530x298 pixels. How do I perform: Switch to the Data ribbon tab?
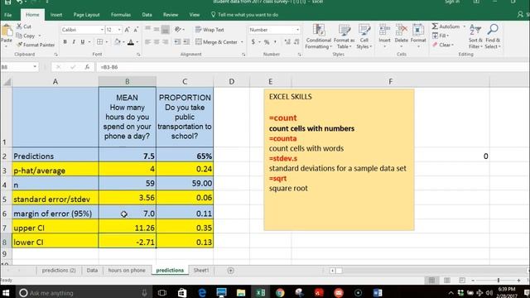coord(147,15)
